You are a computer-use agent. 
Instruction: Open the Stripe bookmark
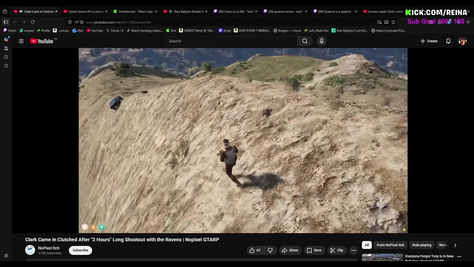click(225, 31)
